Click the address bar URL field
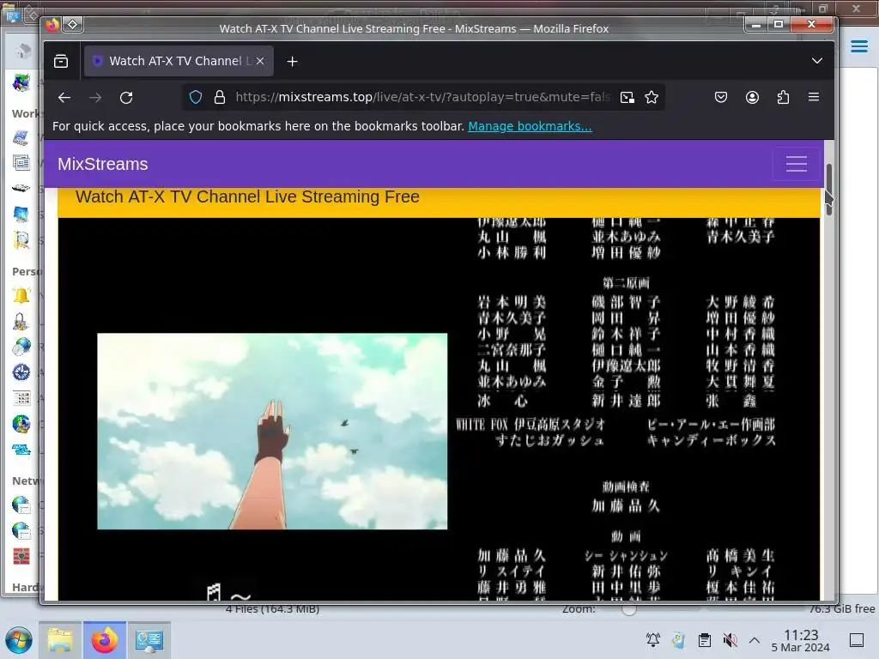Viewport: 879px width, 659px height. [423, 98]
